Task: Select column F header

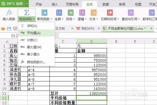Action: (135, 41)
